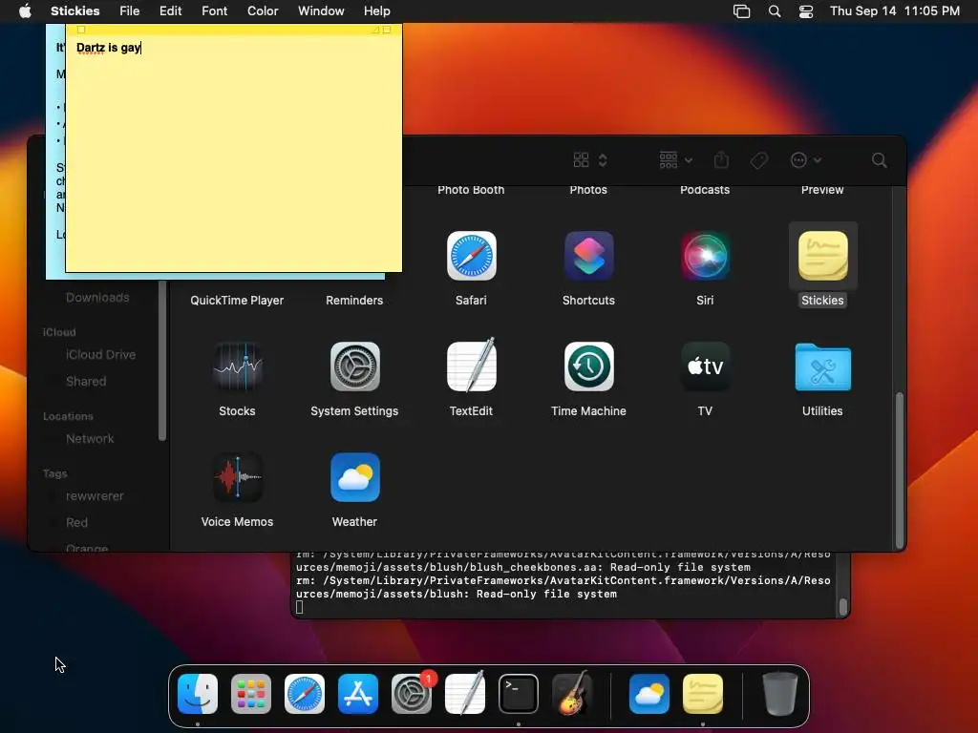Launch Safari from the Dock
The image size is (978, 733).
[305, 694]
